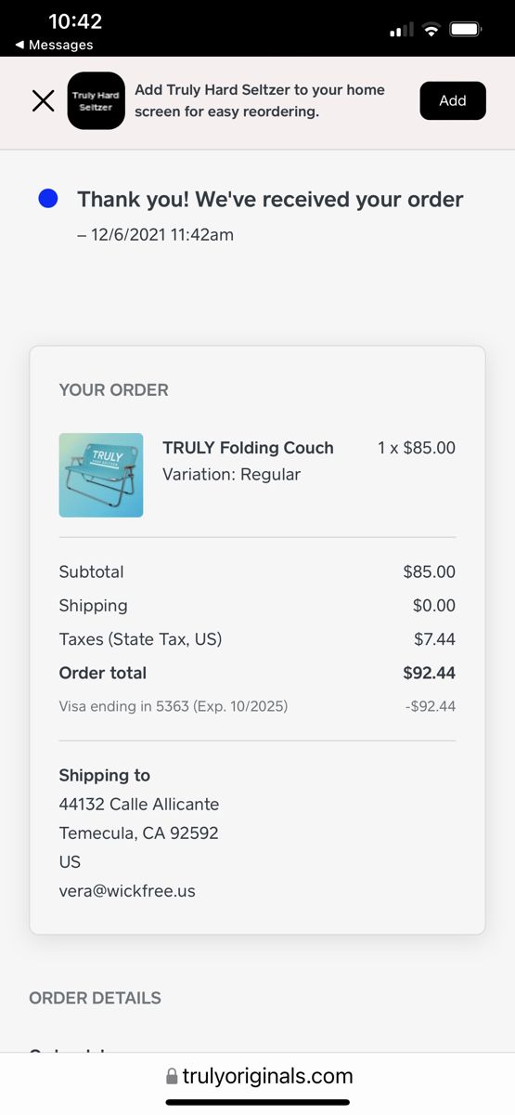Tap the trulyoriginals.com URL bar
Viewport: 515px width, 1115px height.
(258, 1076)
